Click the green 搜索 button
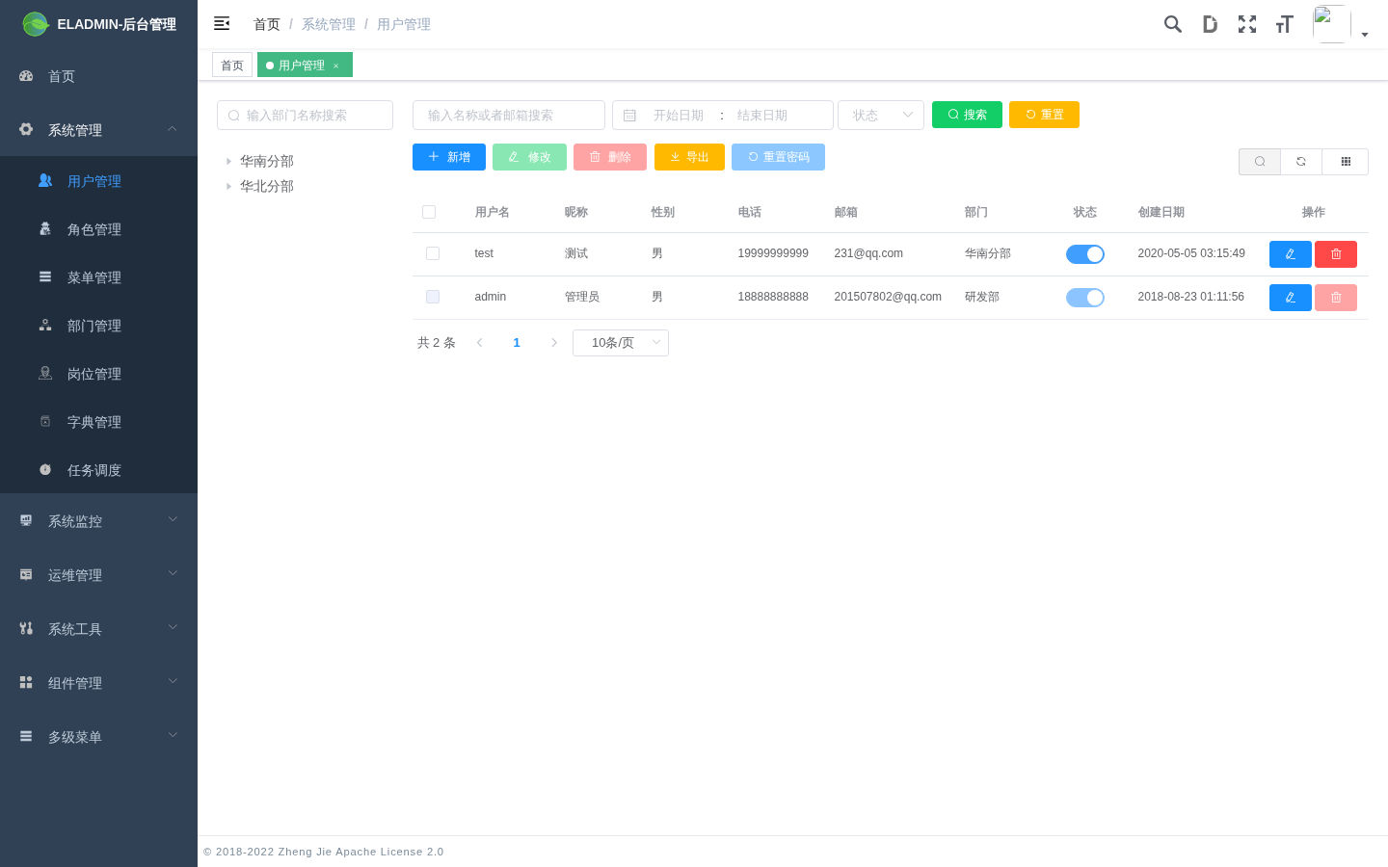The image size is (1388, 867). coord(967,115)
